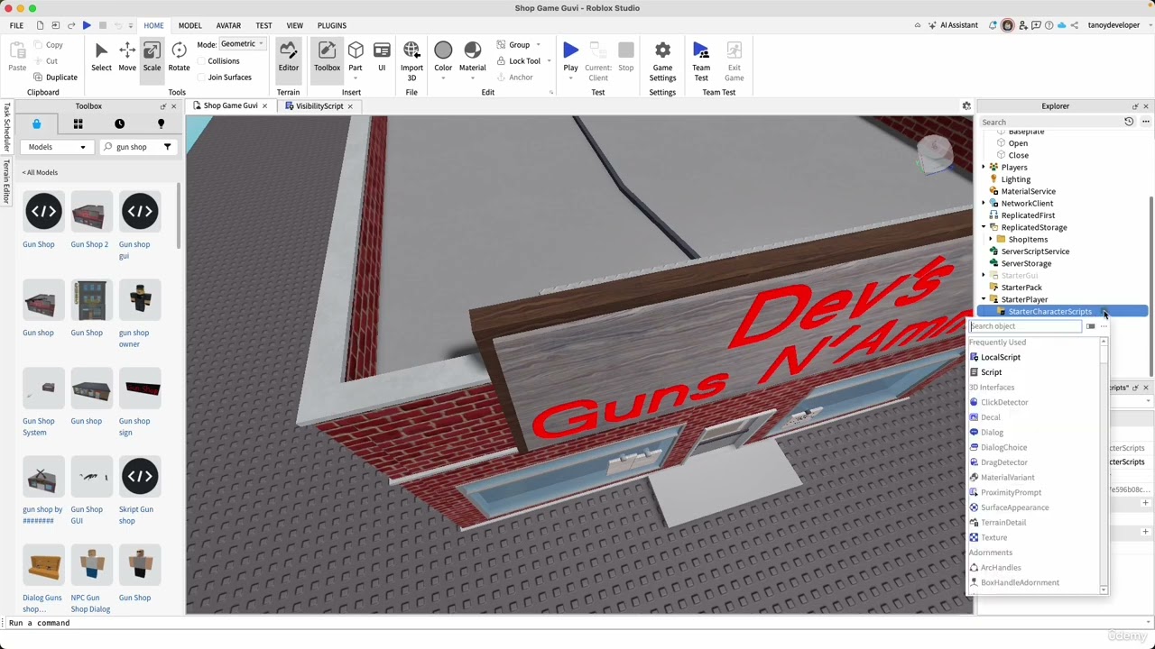Switch to the PLUGINS ribbon tab
1155x649 pixels.
point(331,25)
